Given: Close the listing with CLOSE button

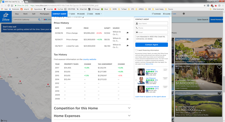Looking at the screenshot, I should tap(166, 14).
